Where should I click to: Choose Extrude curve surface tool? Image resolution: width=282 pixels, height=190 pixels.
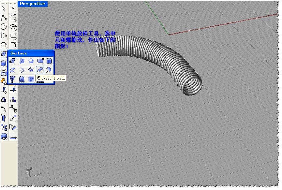coord(49,61)
